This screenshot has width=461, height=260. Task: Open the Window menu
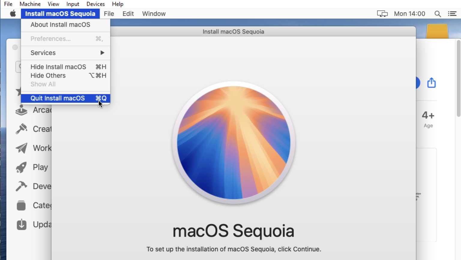click(x=154, y=13)
